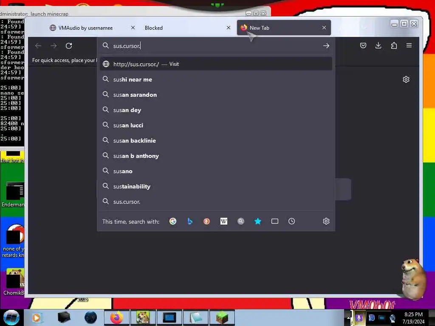Image resolution: width=435 pixels, height=326 pixels.
Task: Search this time with Wikipedia
Action: (223, 221)
